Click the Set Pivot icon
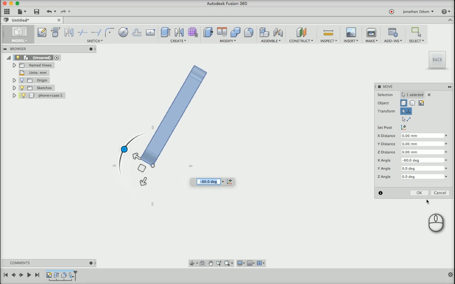This screenshot has height=284, width=455. click(403, 127)
